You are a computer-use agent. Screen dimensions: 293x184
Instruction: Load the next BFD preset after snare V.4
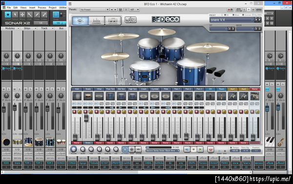pos(260,20)
